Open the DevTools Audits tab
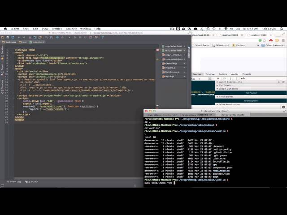The width and height of the screenshot is (287, 215). click(x=235, y=74)
